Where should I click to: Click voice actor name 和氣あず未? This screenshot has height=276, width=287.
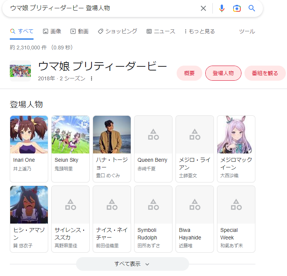[232, 245]
